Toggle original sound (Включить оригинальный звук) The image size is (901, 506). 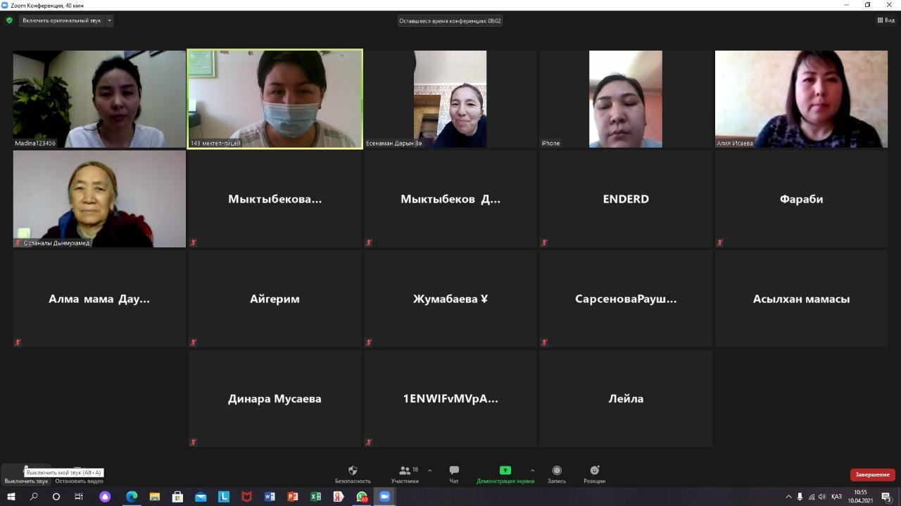tap(61, 20)
